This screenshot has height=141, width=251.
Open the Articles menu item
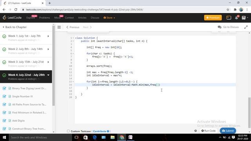82,18
